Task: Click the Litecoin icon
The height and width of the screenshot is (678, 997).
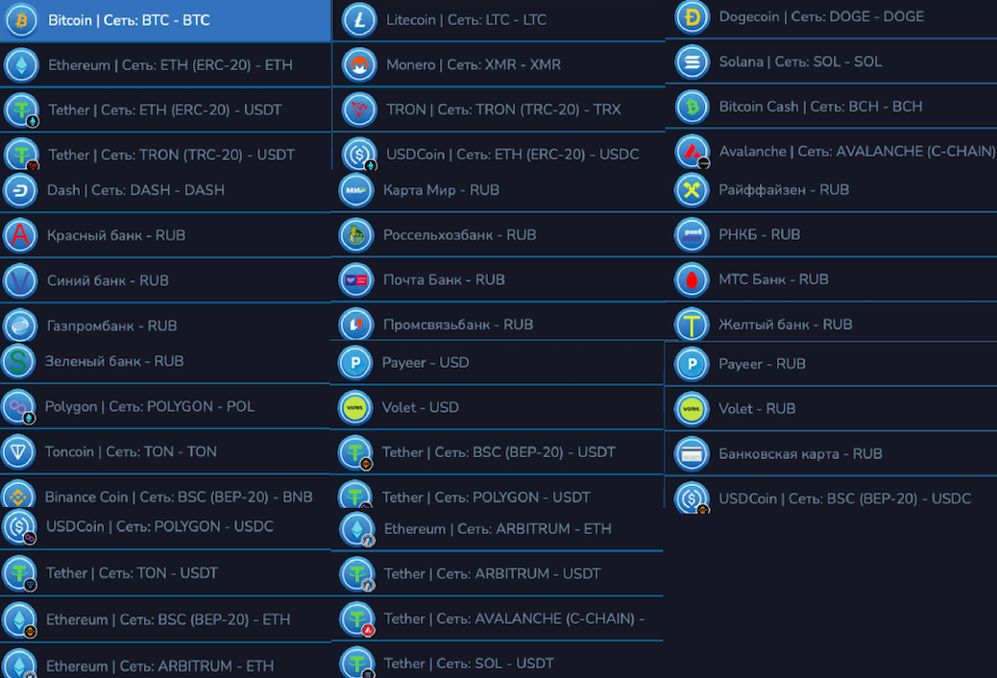Action: pos(359,20)
